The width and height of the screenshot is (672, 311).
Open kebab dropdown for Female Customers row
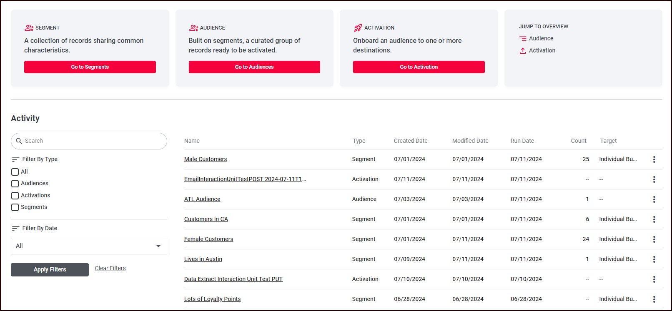pos(654,239)
